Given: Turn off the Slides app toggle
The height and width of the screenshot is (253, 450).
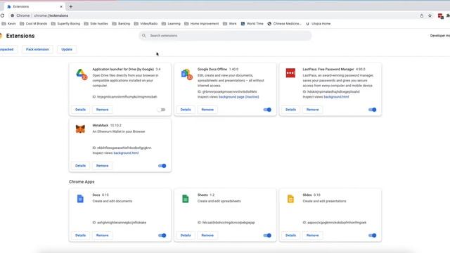Looking at the screenshot, I should (x=372, y=235).
